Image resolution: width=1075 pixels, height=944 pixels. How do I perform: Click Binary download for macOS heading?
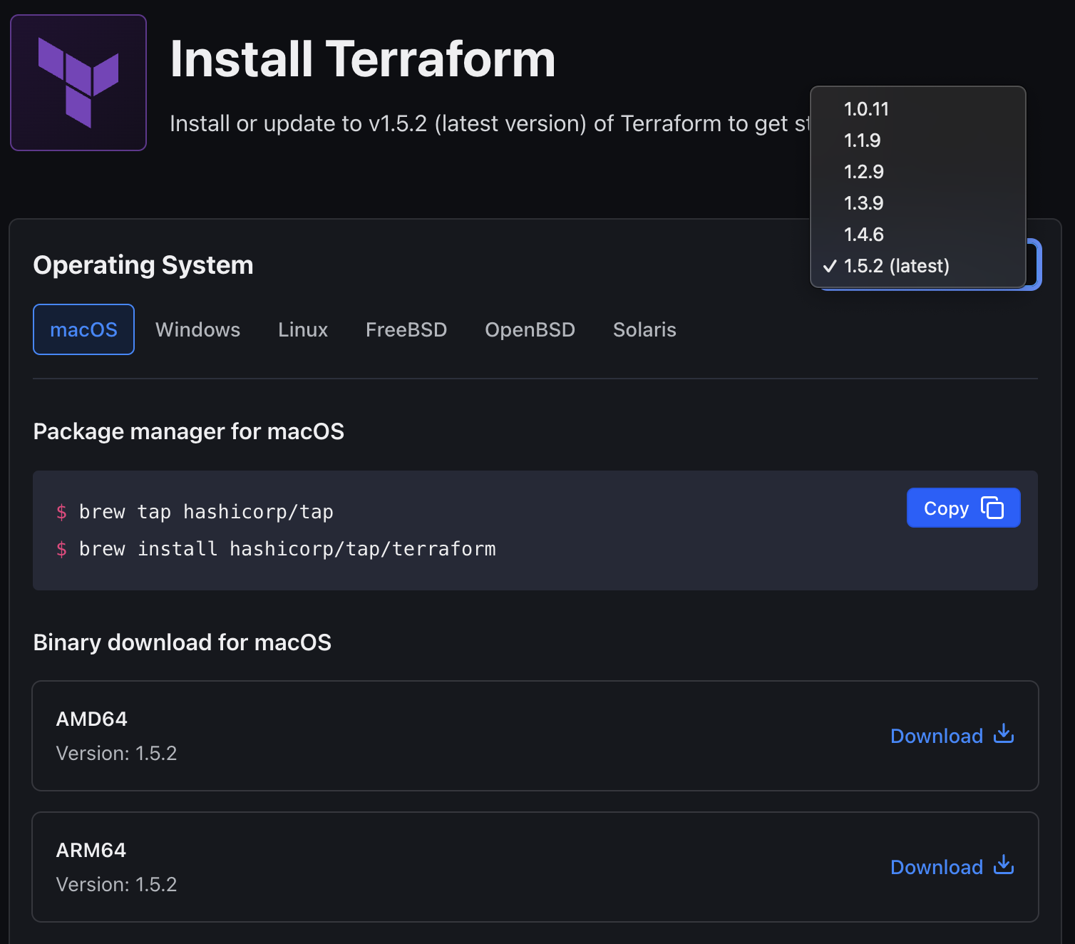pos(182,642)
